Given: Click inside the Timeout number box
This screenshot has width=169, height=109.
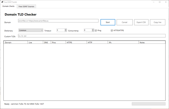Looking at the screenshot, I should coord(61,30).
